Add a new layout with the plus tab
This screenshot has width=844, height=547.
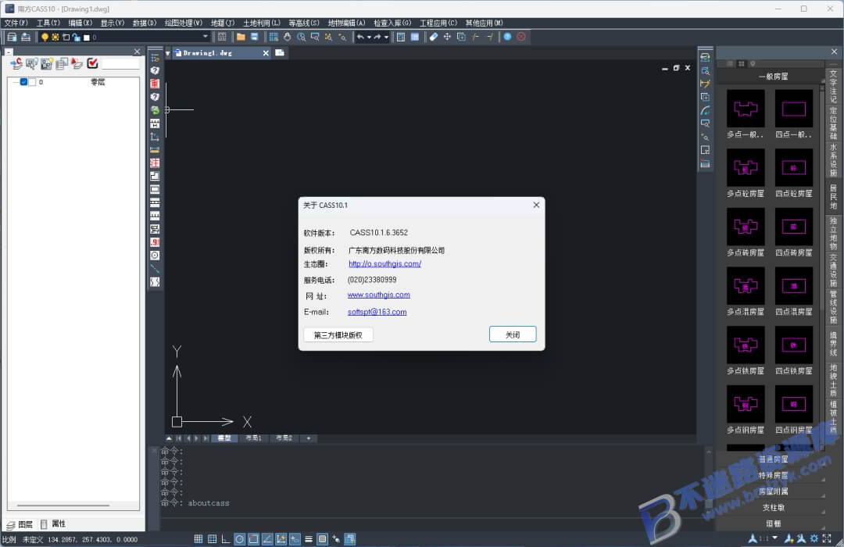(x=309, y=438)
